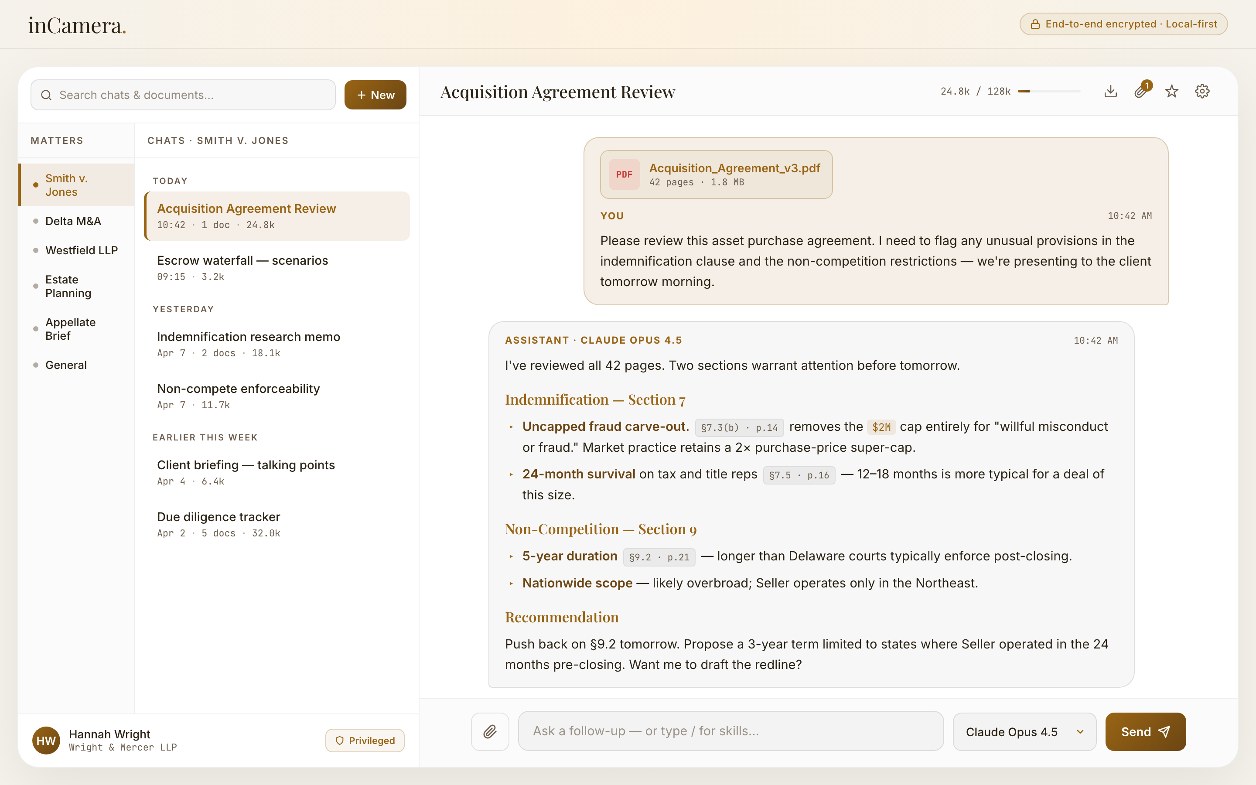Click the End-to-end encrypted status pill

tap(1123, 24)
